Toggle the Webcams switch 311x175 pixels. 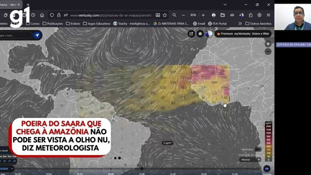(x=258, y=149)
